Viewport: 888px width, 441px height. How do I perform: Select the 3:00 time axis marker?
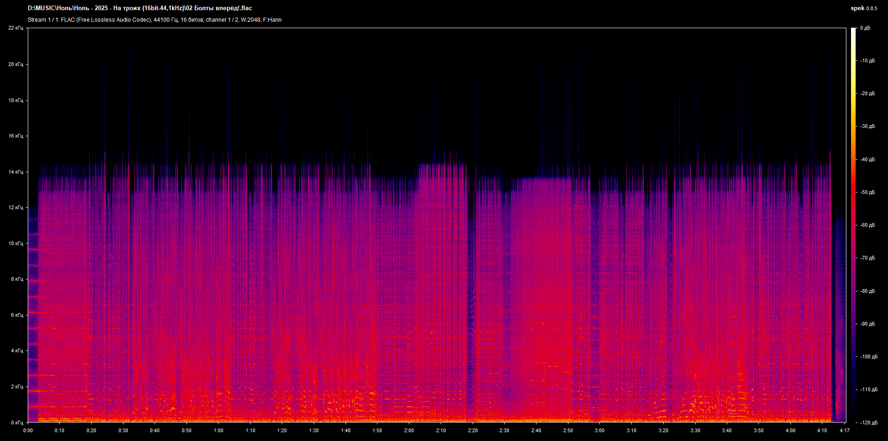(x=599, y=430)
